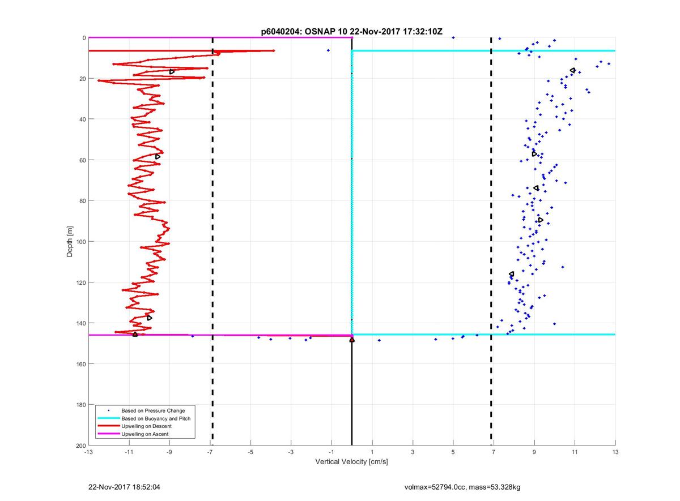The image size is (680, 501).
Task: Click the x-axis tick label "-9"
Action: tap(169, 452)
